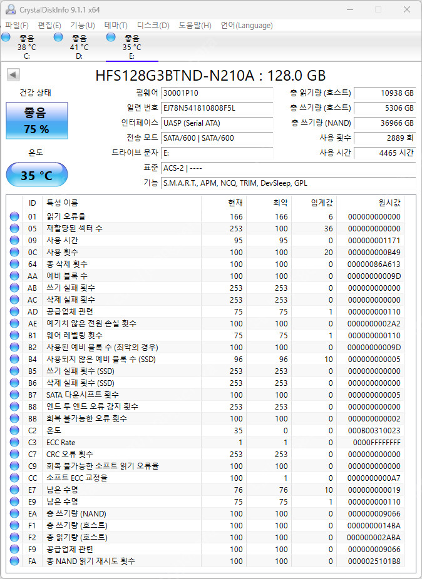Switch to the C: disk tab

pos(27,46)
